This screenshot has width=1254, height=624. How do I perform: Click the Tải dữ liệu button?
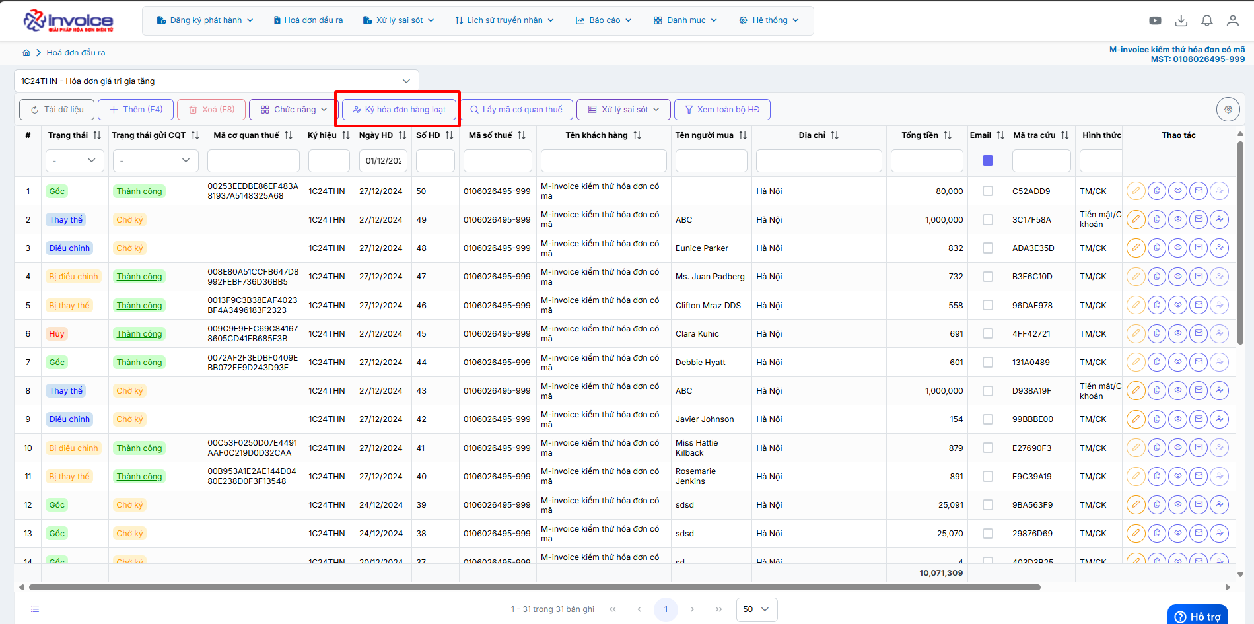coord(57,110)
